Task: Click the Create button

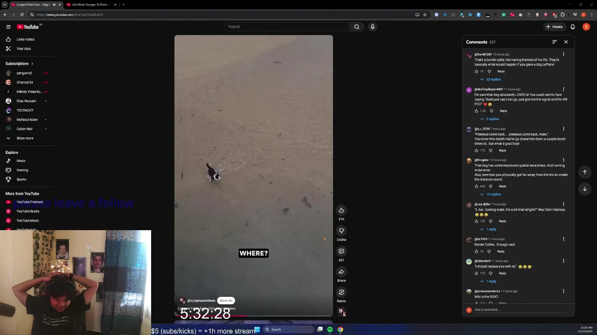Action: 554,27
